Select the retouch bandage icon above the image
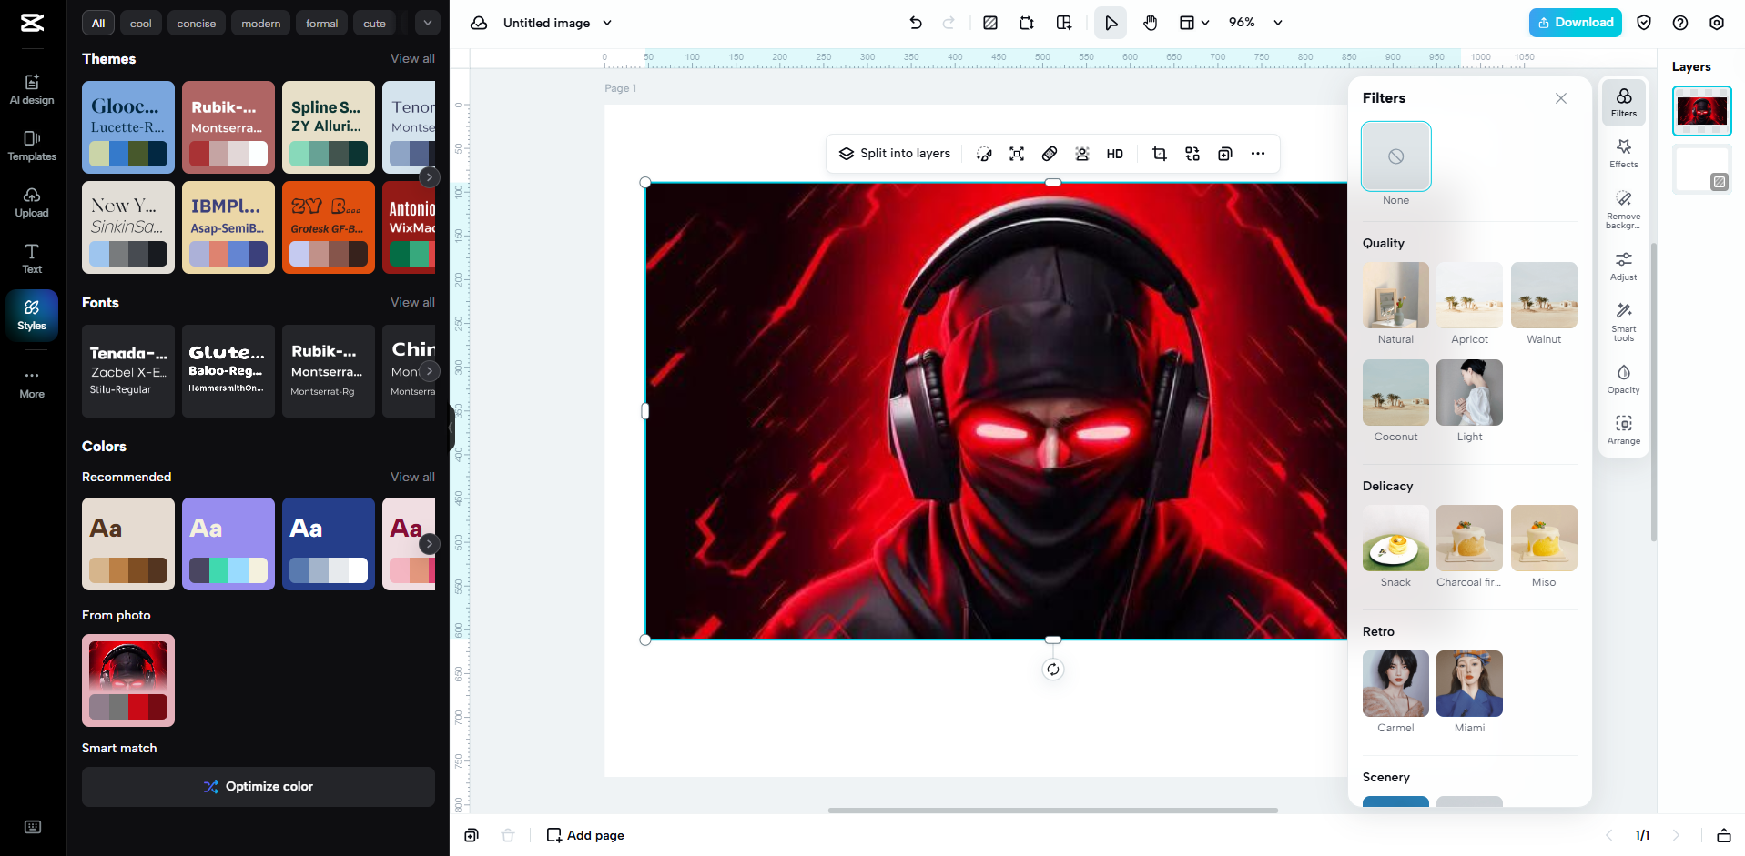1745x856 pixels. pos(1050,154)
